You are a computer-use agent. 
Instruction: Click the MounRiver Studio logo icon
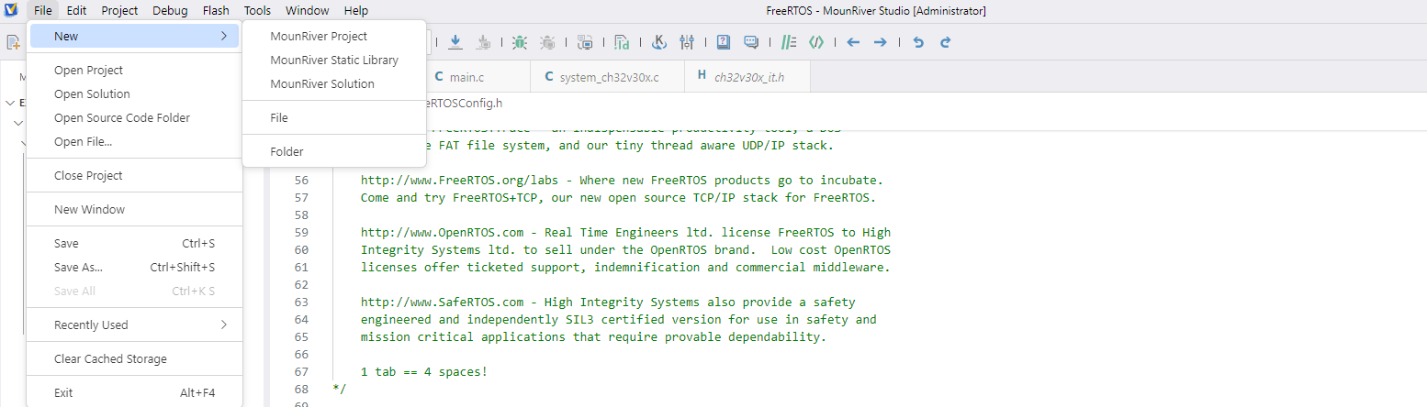(11, 11)
